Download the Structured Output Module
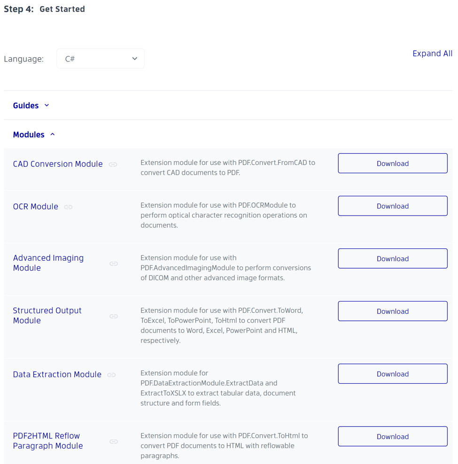458x464 pixels. [x=392, y=311]
